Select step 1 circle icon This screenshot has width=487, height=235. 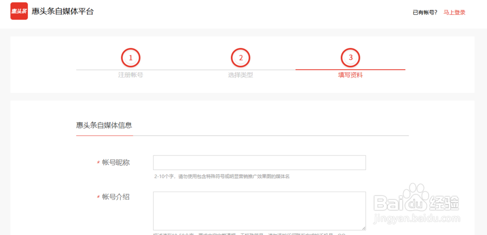point(131,58)
